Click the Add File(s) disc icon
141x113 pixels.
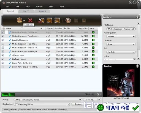(19, 20)
